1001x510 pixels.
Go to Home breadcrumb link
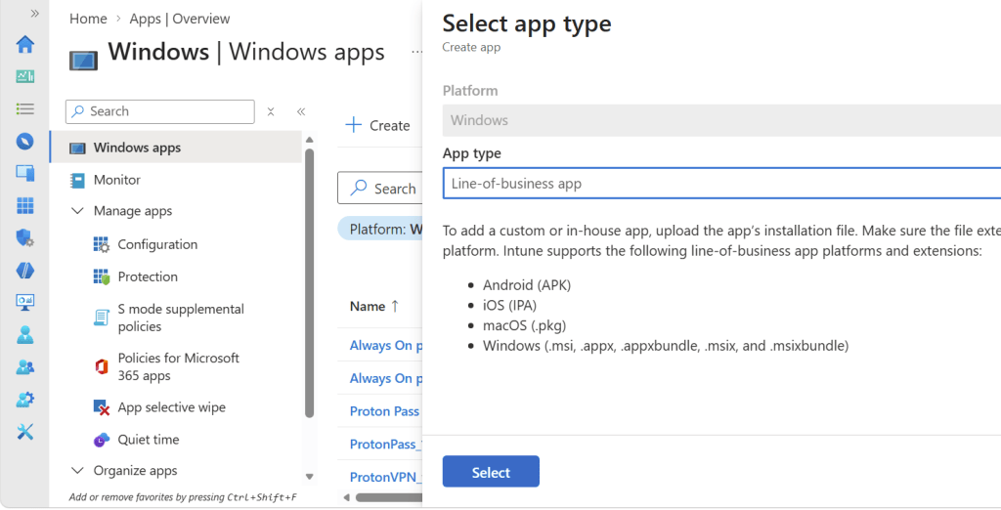click(x=88, y=20)
